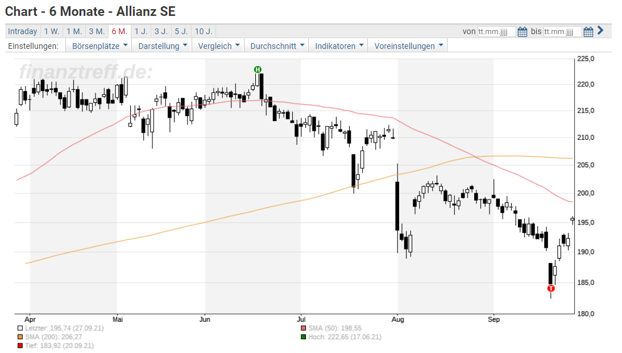Open the 'bis' date calendar picker
The image size is (622, 353).
588,32
